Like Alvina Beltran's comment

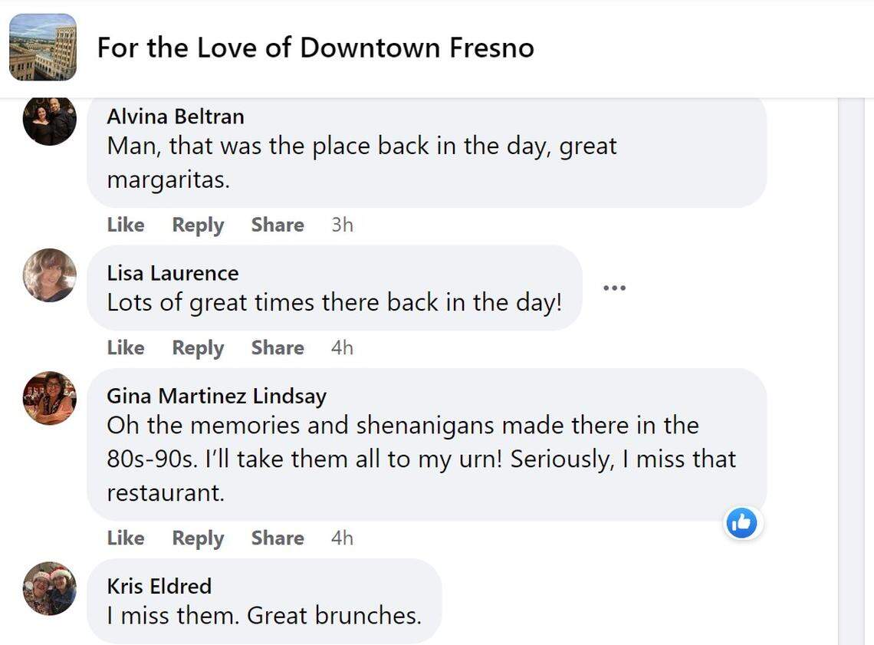[125, 225]
